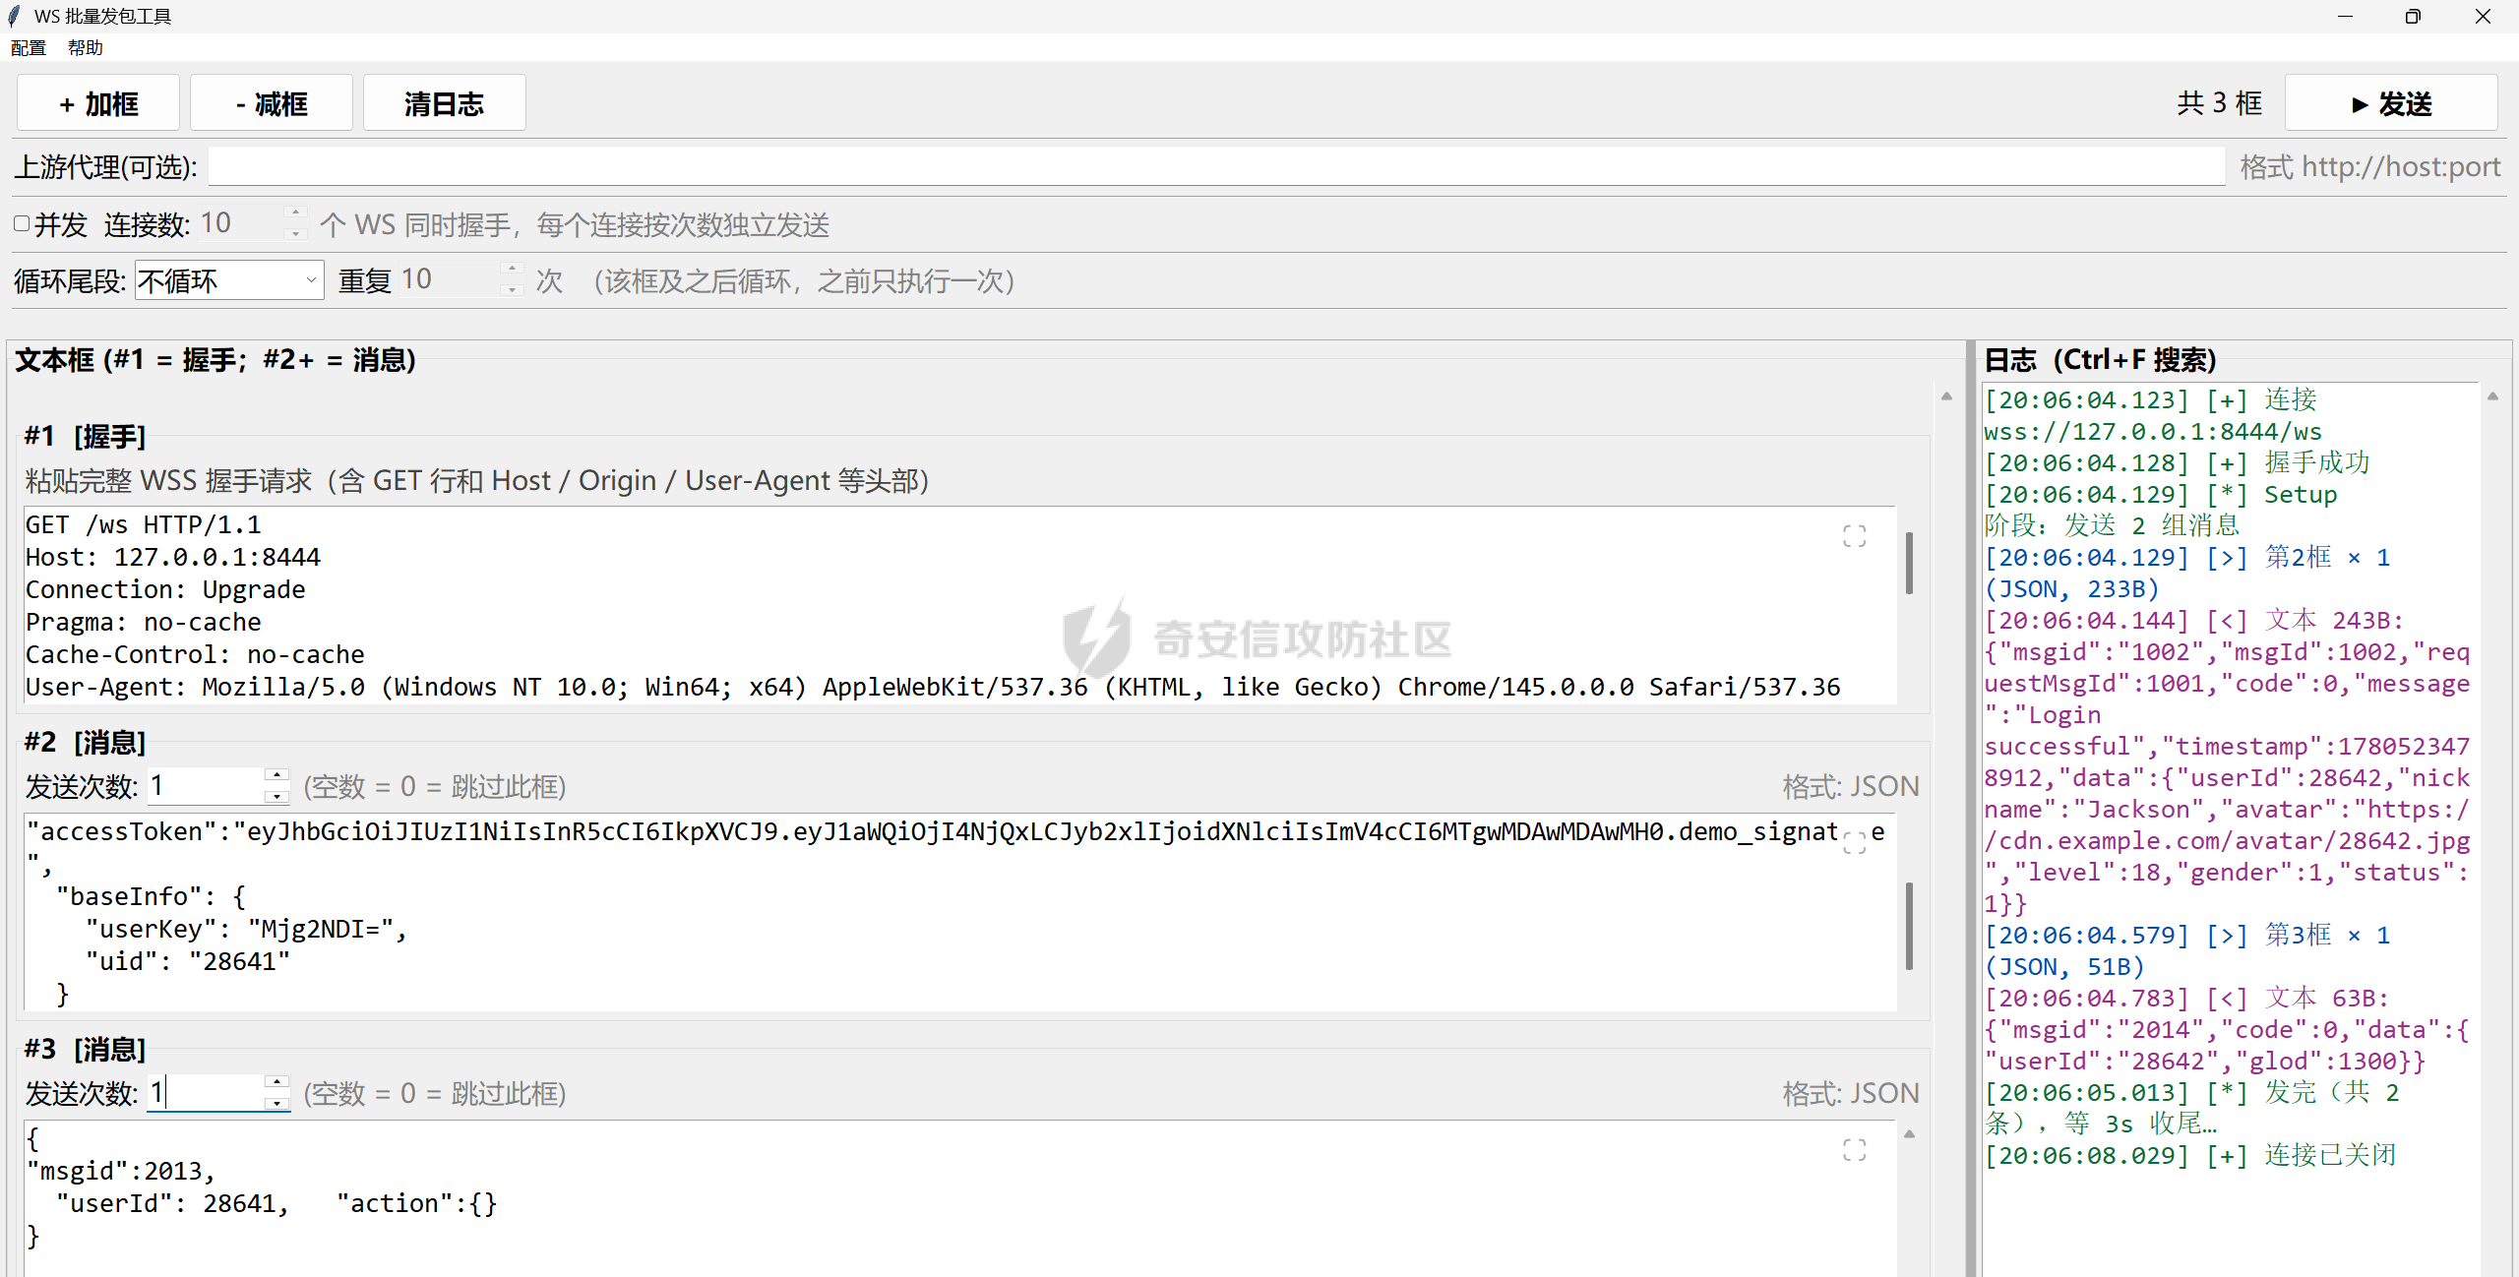Click the "连接已关闭" log entry
The height and width of the screenshot is (1277, 2519).
pyautogui.click(x=2189, y=1155)
